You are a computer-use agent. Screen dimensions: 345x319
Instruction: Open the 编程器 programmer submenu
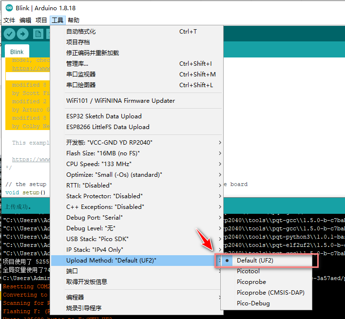(136, 298)
